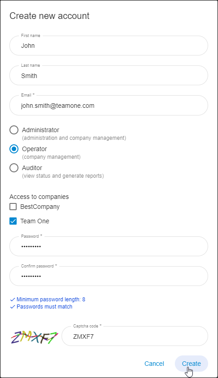Click the administration and company management description text

tap(74, 138)
